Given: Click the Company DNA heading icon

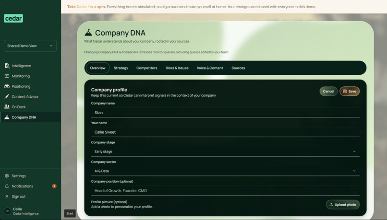Looking at the screenshot, I should [x=88, y=33].
